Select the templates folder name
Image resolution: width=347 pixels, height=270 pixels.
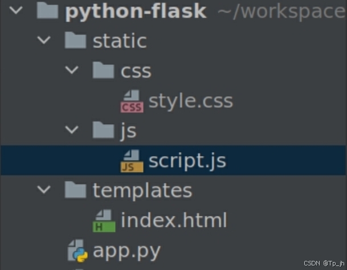(x=142, y=190)
